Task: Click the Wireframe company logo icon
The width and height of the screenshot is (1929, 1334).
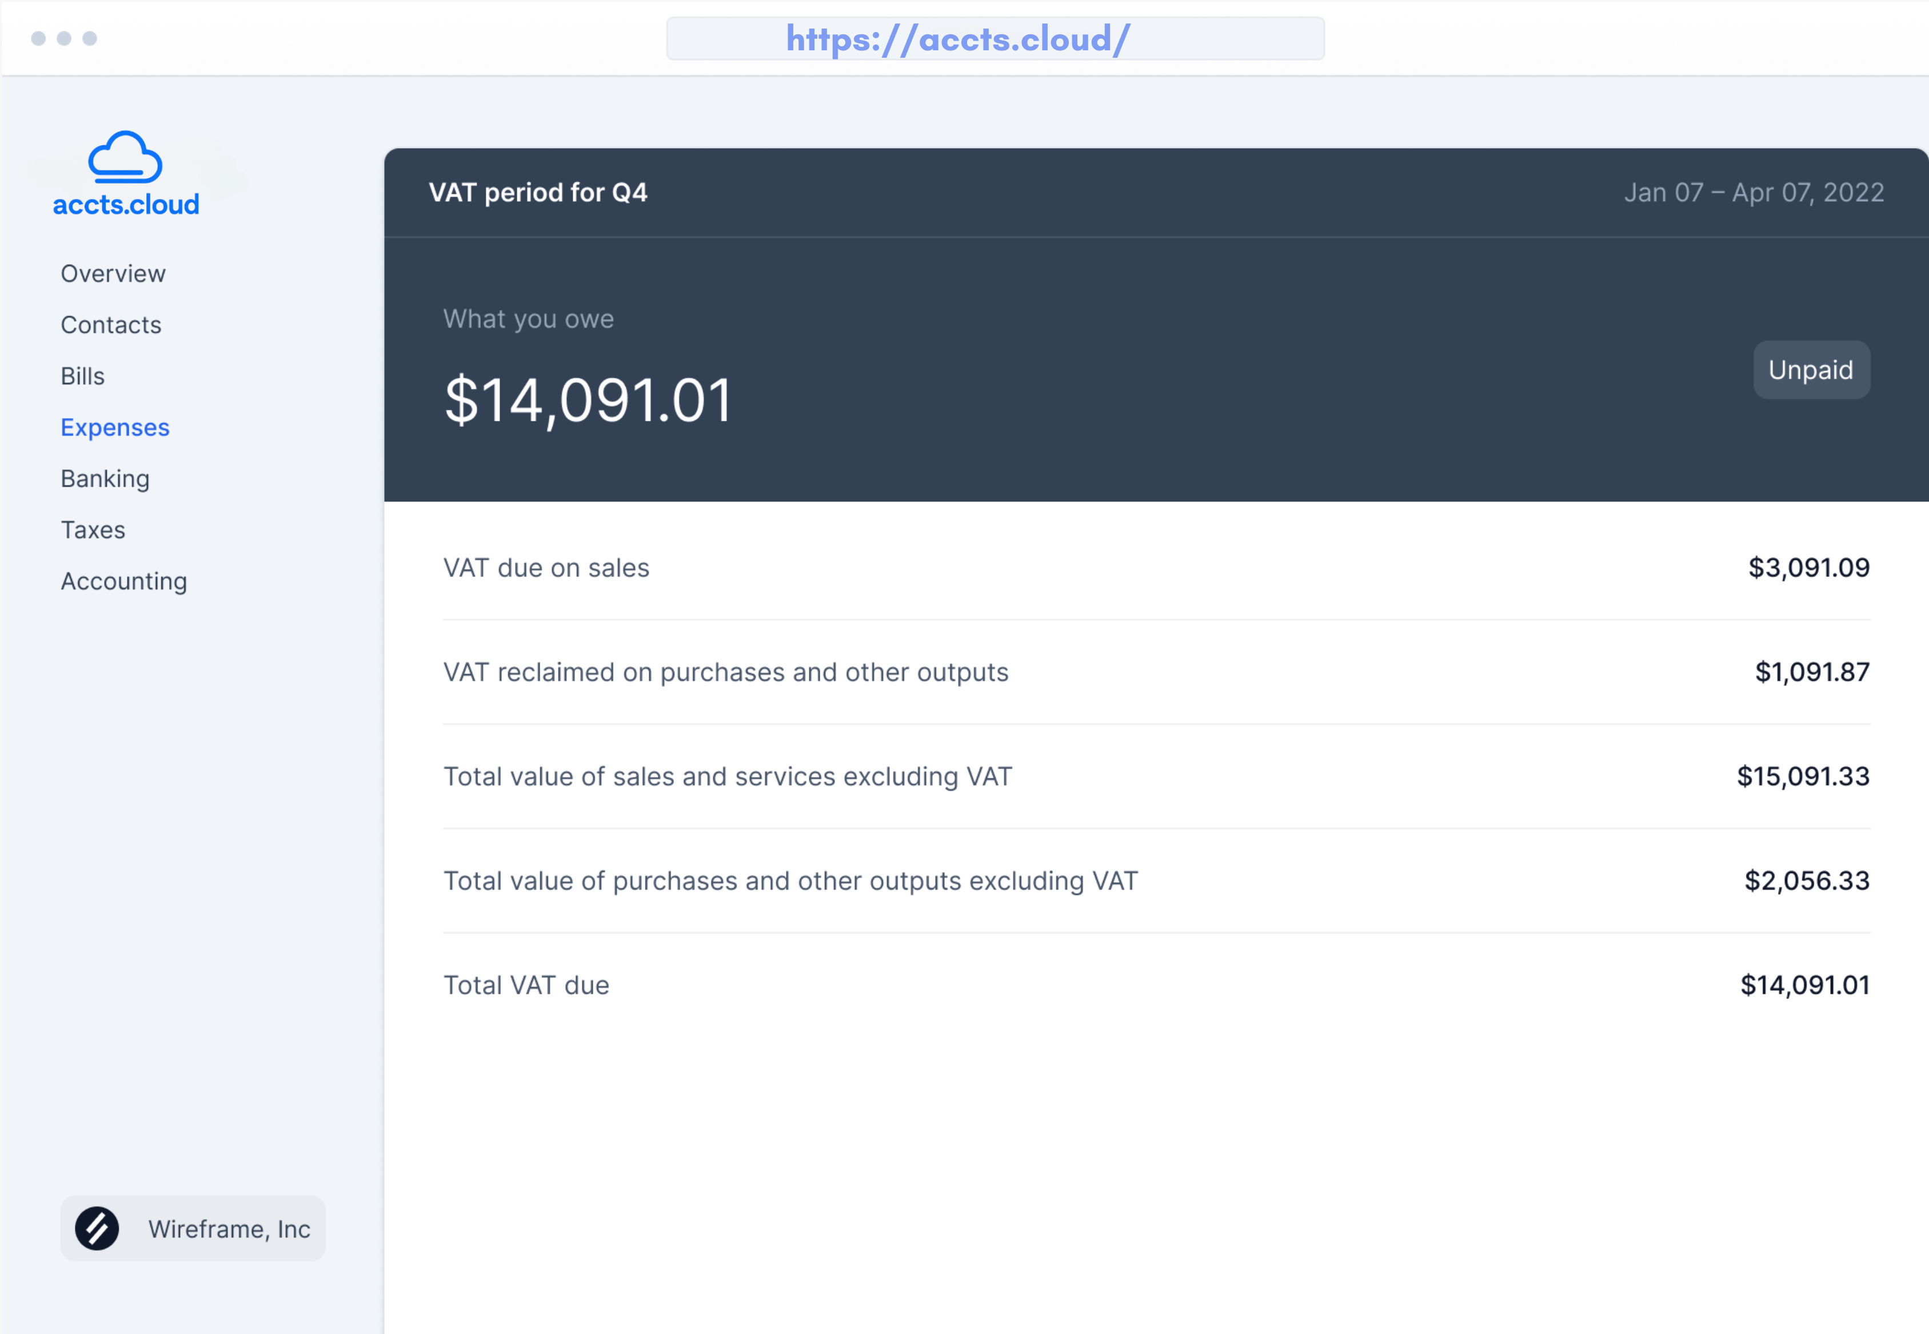Action: 97,1229
